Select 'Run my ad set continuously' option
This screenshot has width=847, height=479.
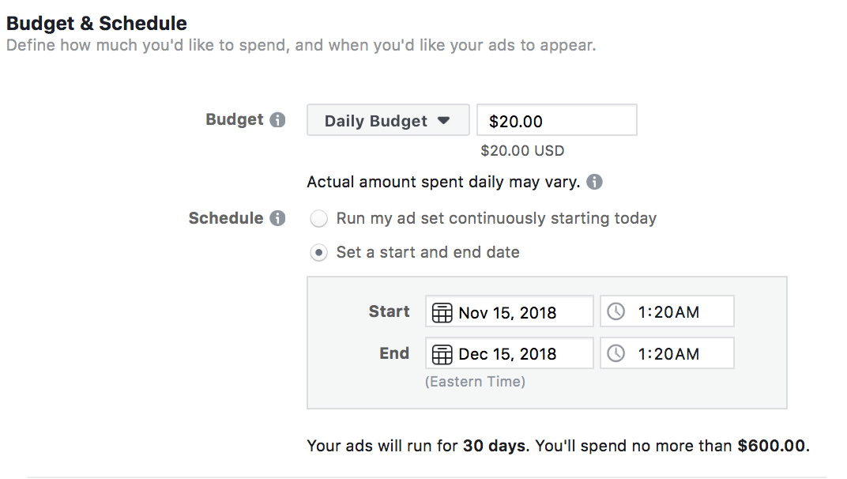(x=318, y=219)
